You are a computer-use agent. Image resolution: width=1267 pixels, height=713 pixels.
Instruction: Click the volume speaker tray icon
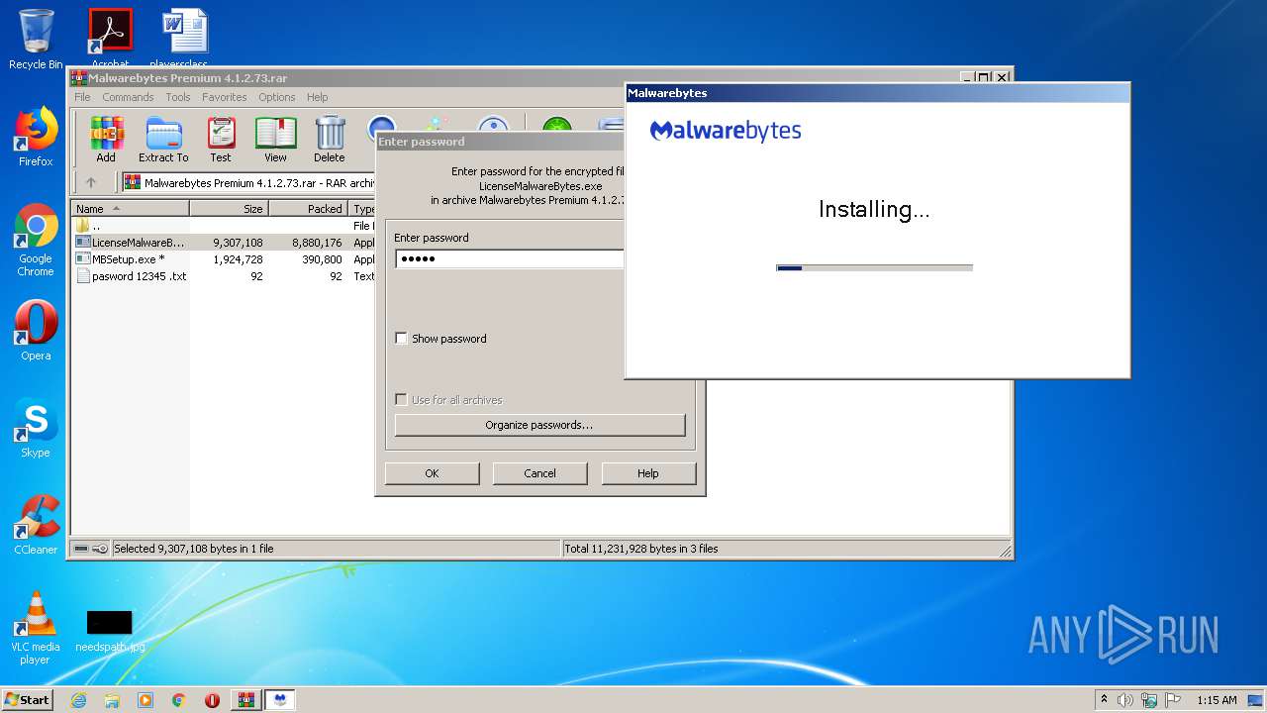[1125, 700]
